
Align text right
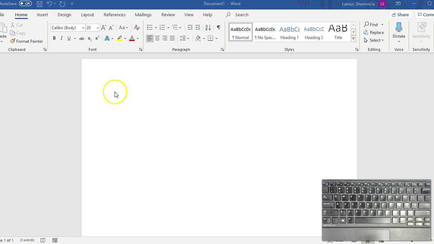coord(165,38)
